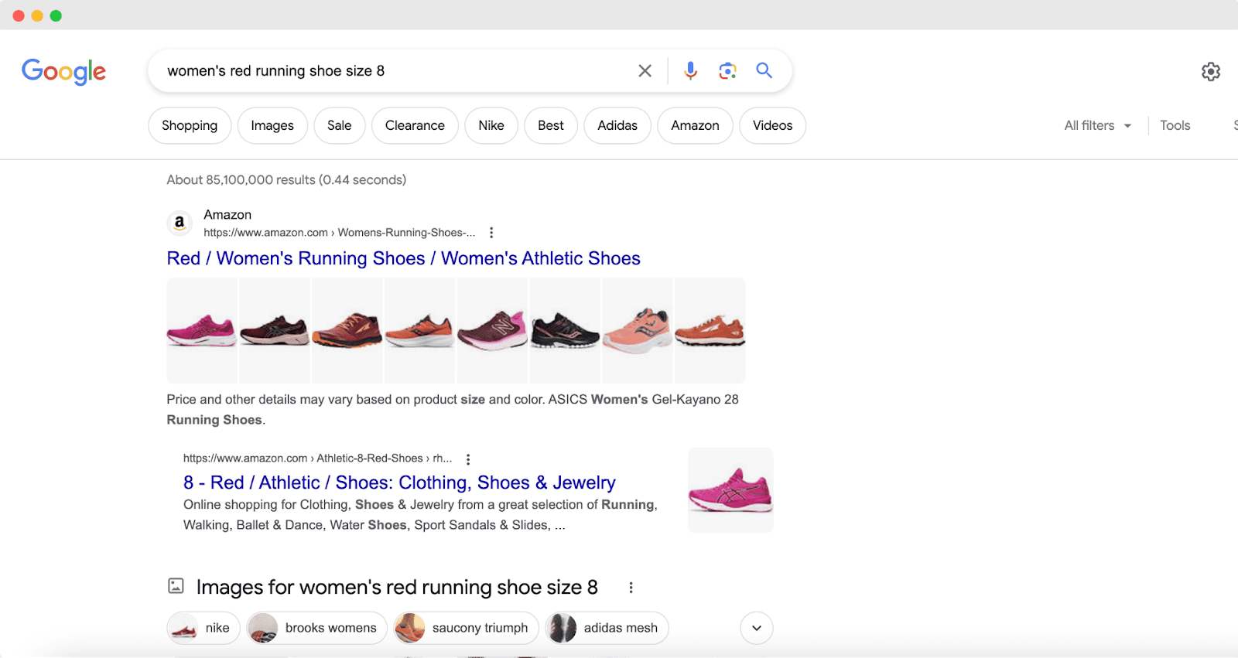This screenshot has height=658, width=1238.
Task: Expand more image suggestion chips with chevron
Action: [x=757, y=628]
